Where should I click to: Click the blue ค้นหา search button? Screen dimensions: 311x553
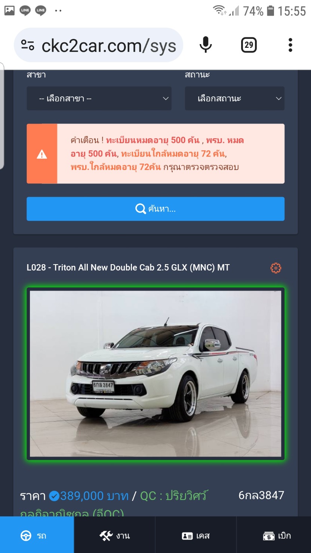(155, 209)
